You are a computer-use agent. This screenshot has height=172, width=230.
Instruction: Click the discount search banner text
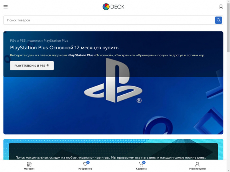click(x=111, y=157)
